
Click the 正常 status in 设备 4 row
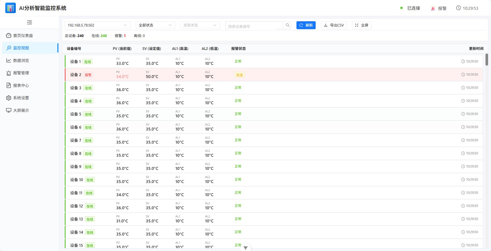(x=238, y=101)
